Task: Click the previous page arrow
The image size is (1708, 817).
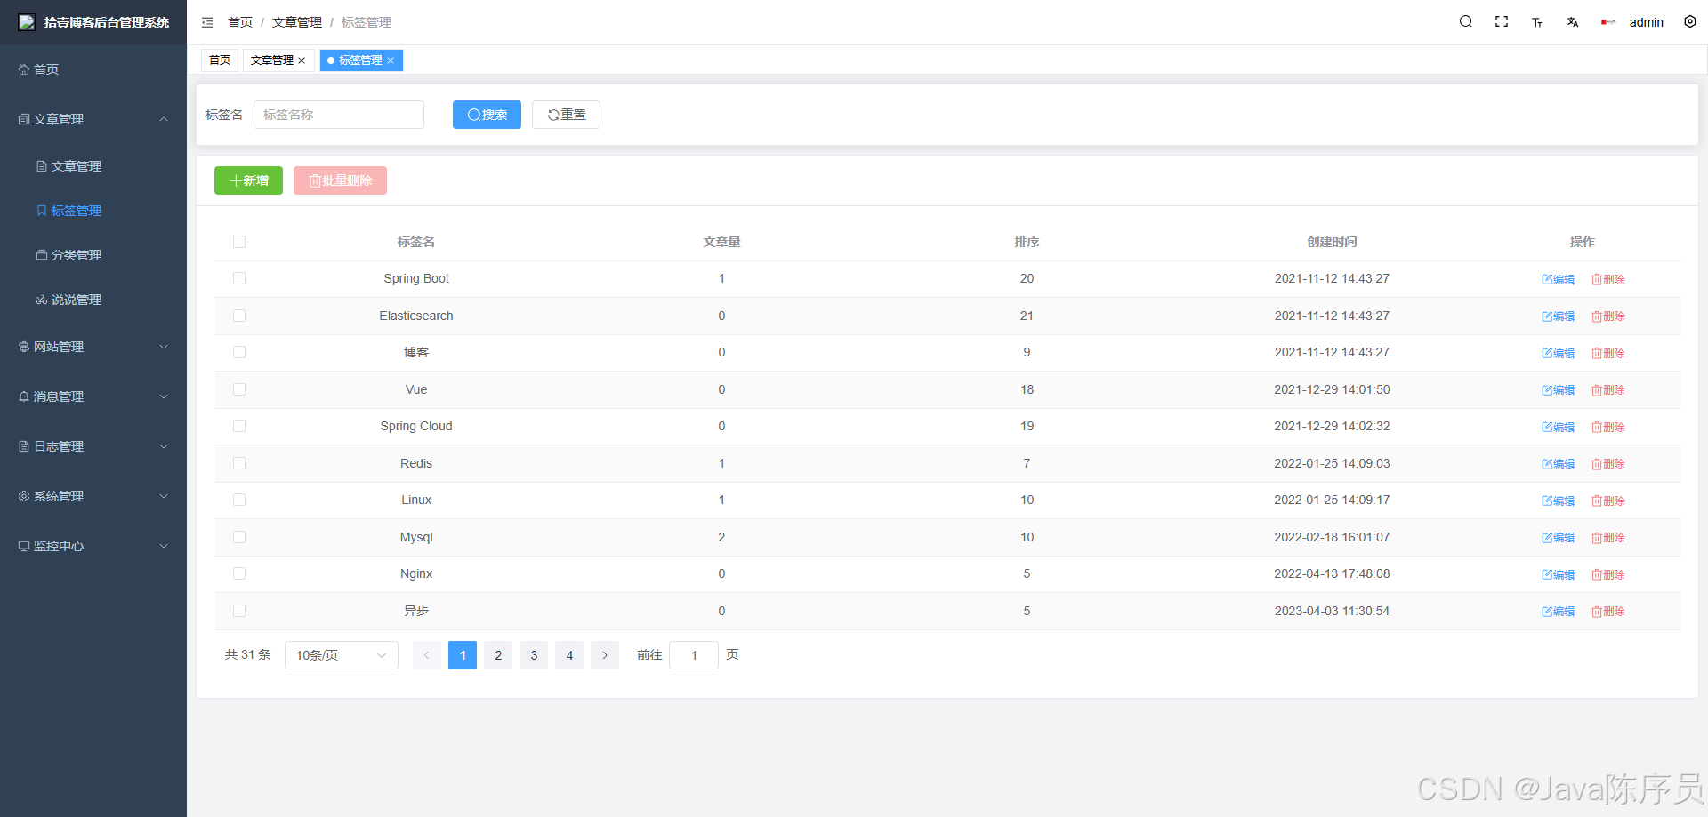Action: pos(427,655)
